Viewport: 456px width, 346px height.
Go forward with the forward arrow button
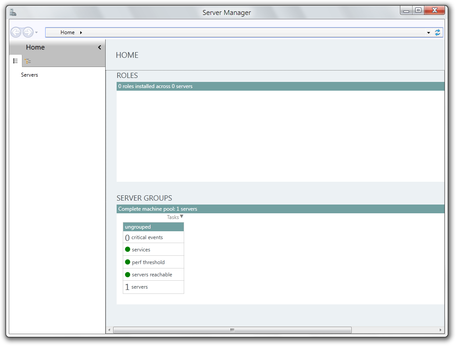pos(28,32)
